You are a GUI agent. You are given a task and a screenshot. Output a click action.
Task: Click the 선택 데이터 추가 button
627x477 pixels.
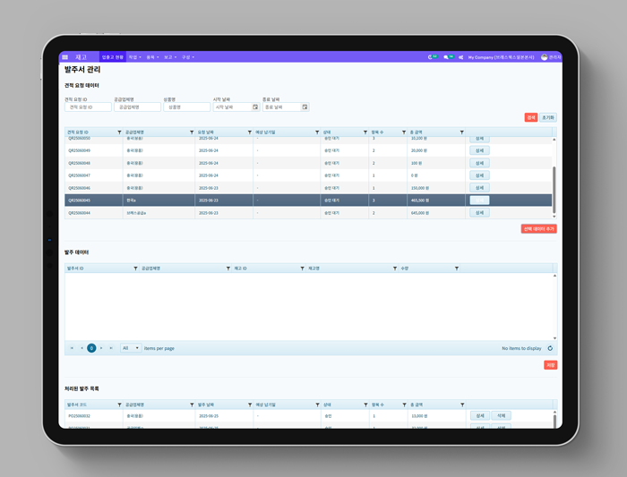click(538, 229)
